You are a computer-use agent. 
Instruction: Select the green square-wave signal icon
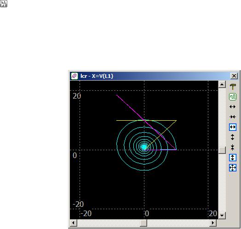(233, 97)
